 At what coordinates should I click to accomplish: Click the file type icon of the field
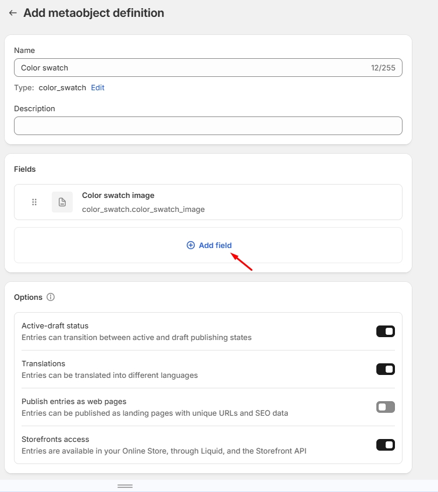pos(62,202)
